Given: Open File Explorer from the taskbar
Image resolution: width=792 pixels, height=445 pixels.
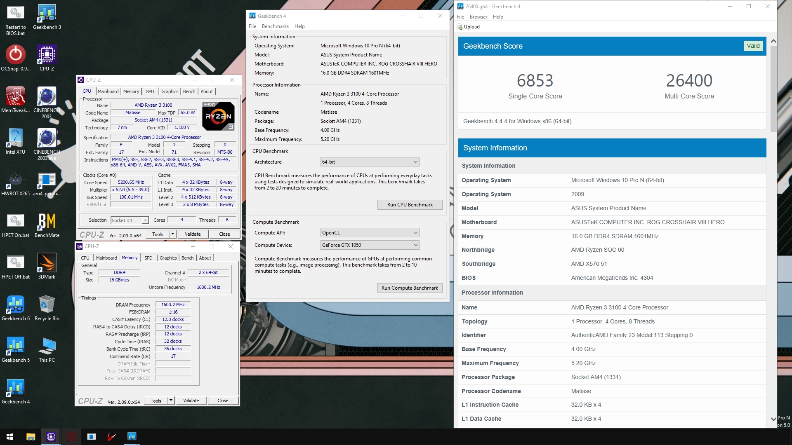Looking at the screenshot, I should coord(31,437).
